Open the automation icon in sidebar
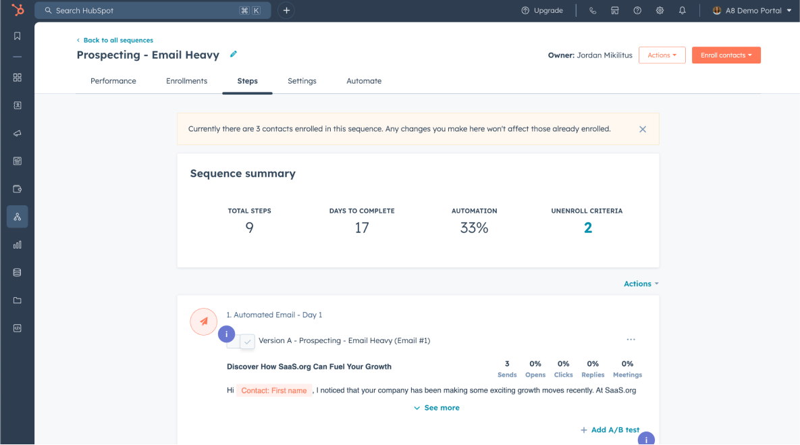 point(18,217)
